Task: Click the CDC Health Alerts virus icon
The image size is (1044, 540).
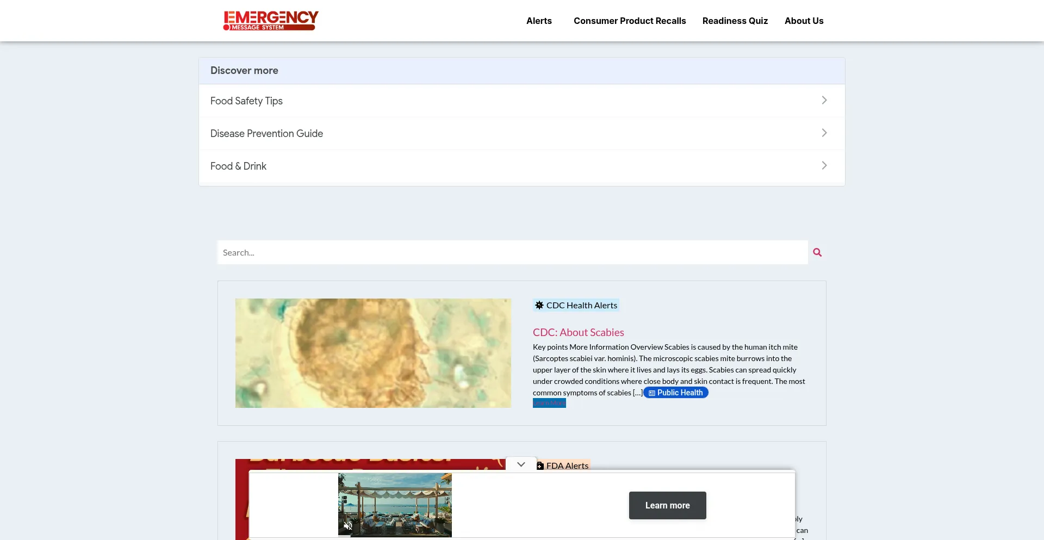Action: pos(539,305)
